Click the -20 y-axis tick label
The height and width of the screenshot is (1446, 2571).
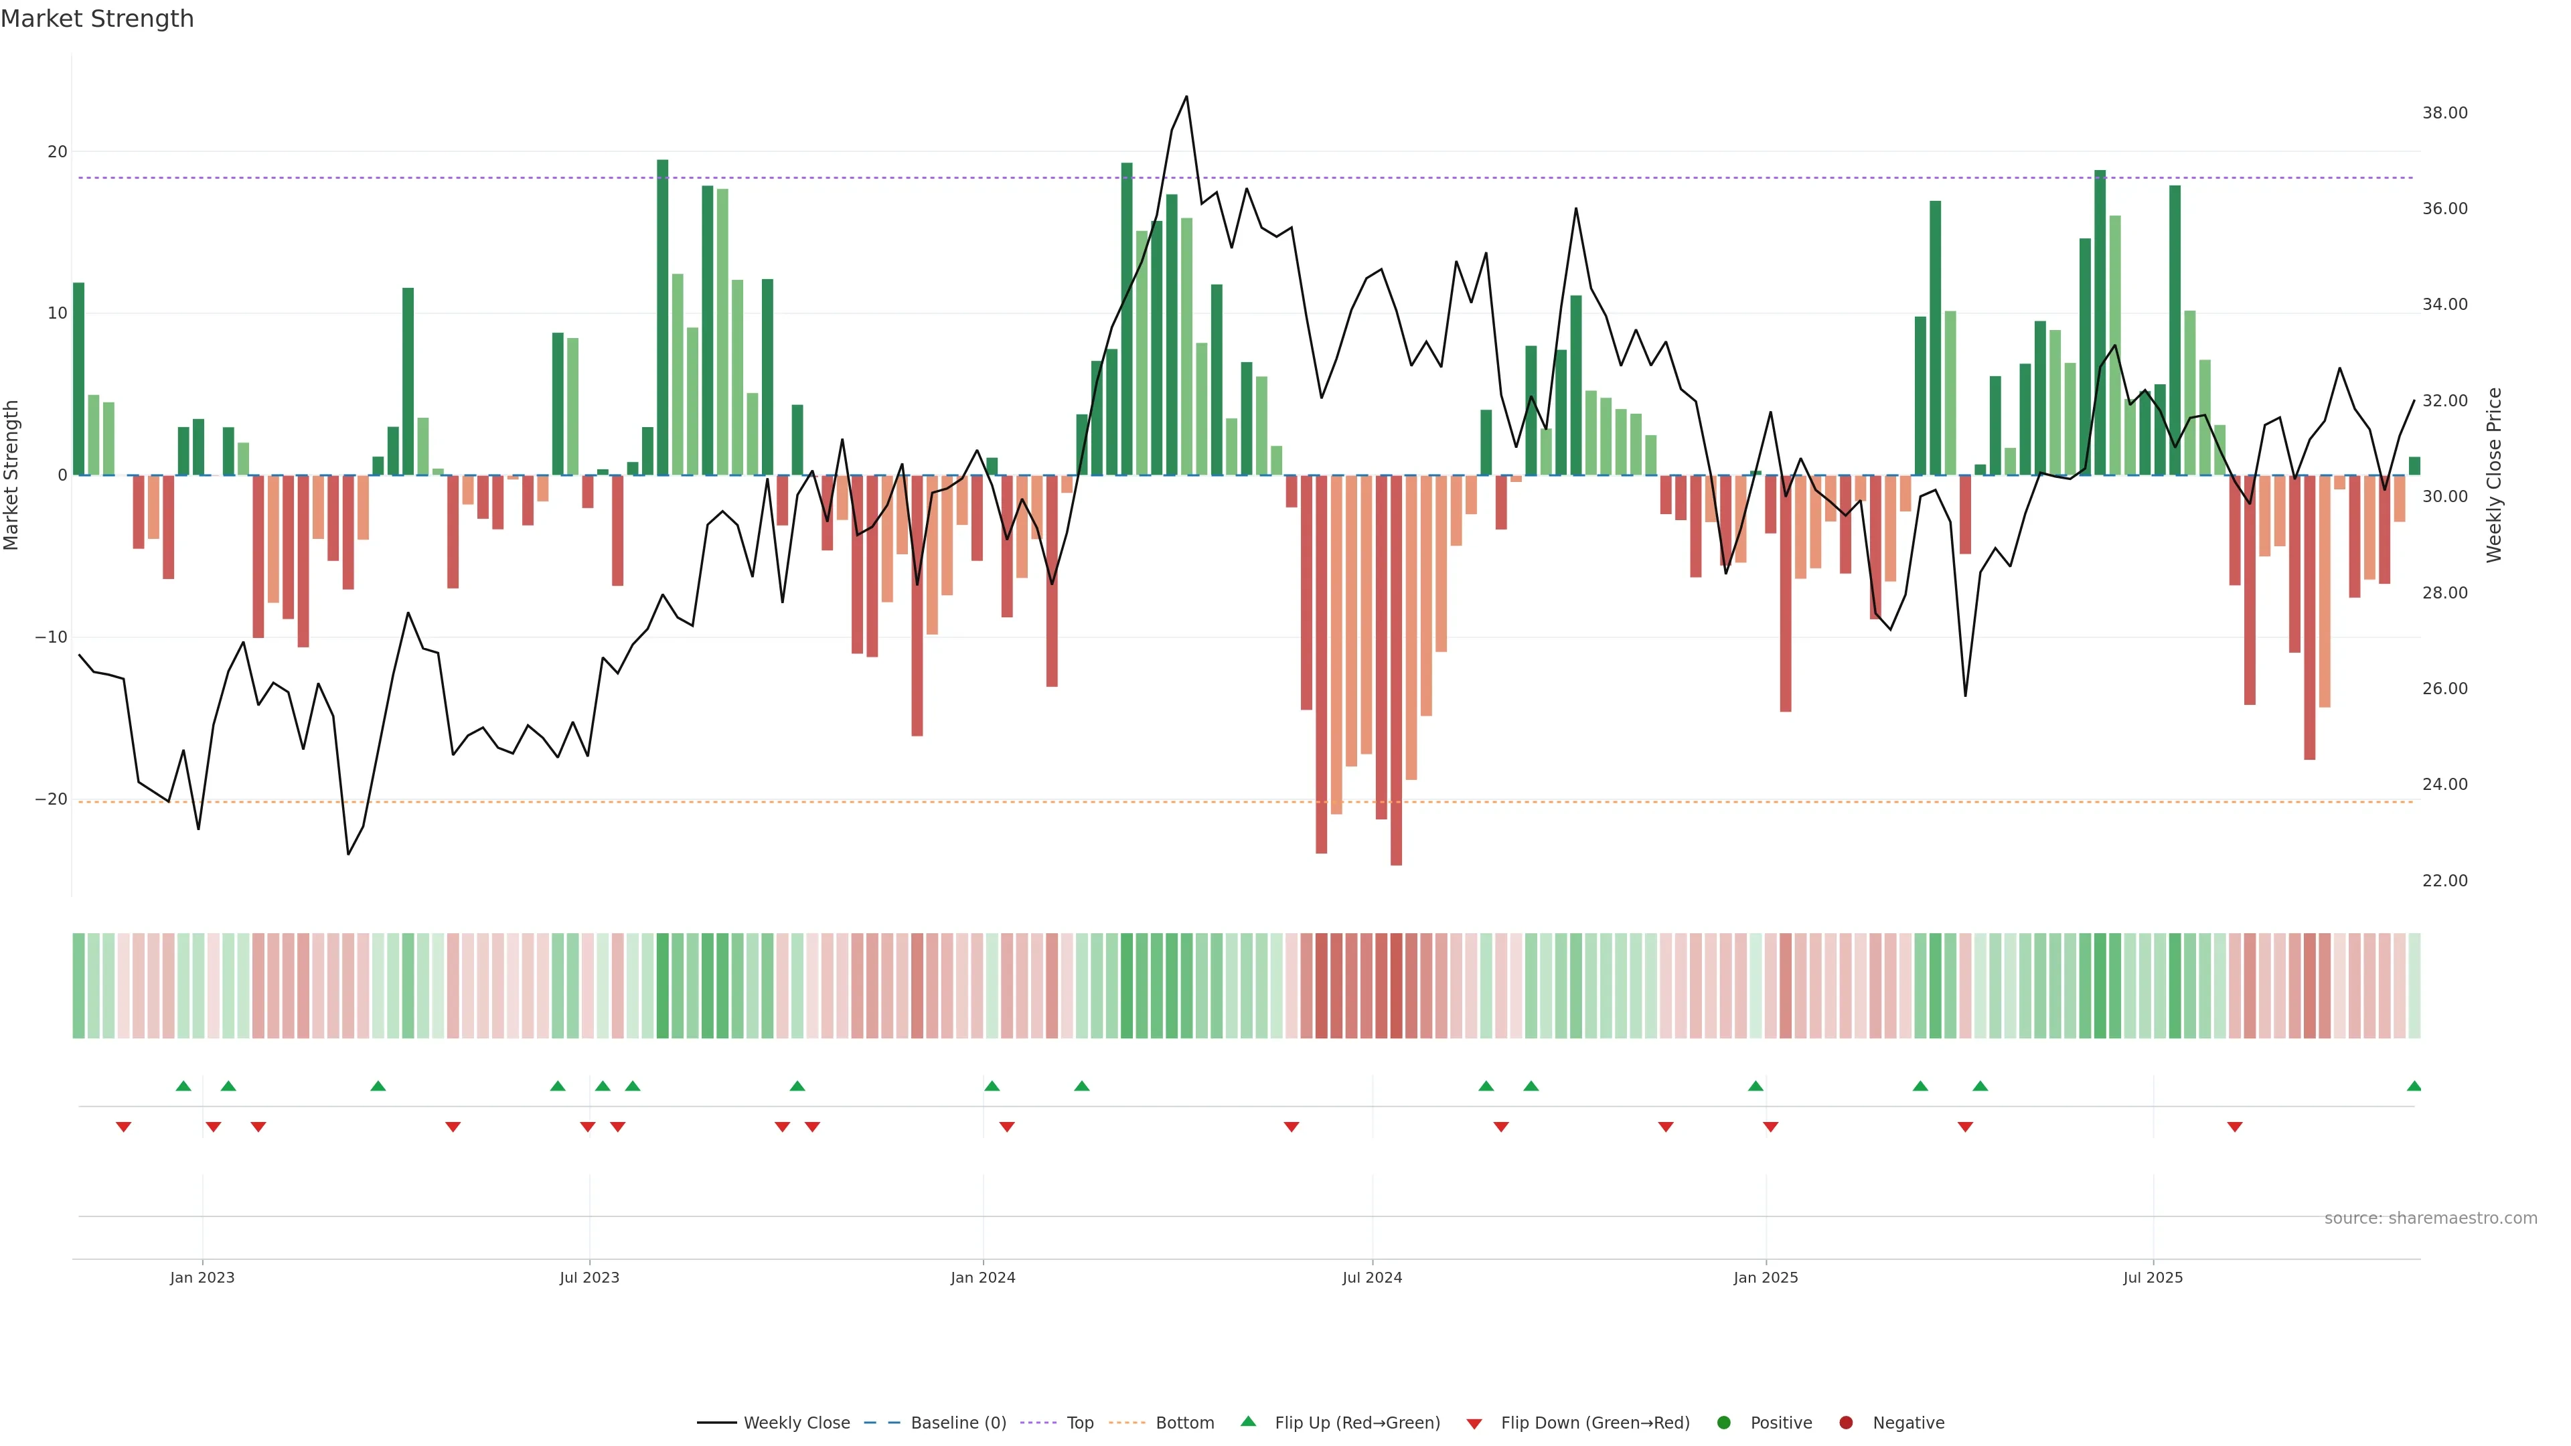coord(51,799)
